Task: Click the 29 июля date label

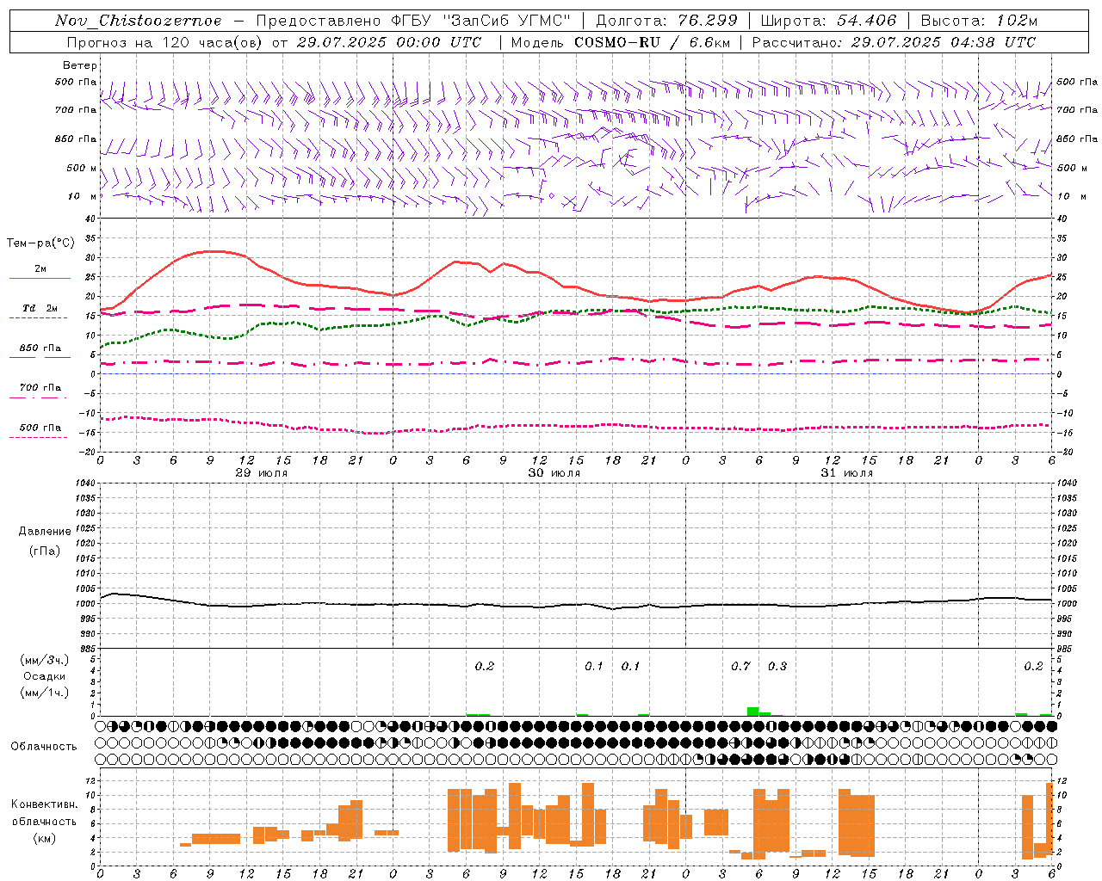Action: click(262, 473)
